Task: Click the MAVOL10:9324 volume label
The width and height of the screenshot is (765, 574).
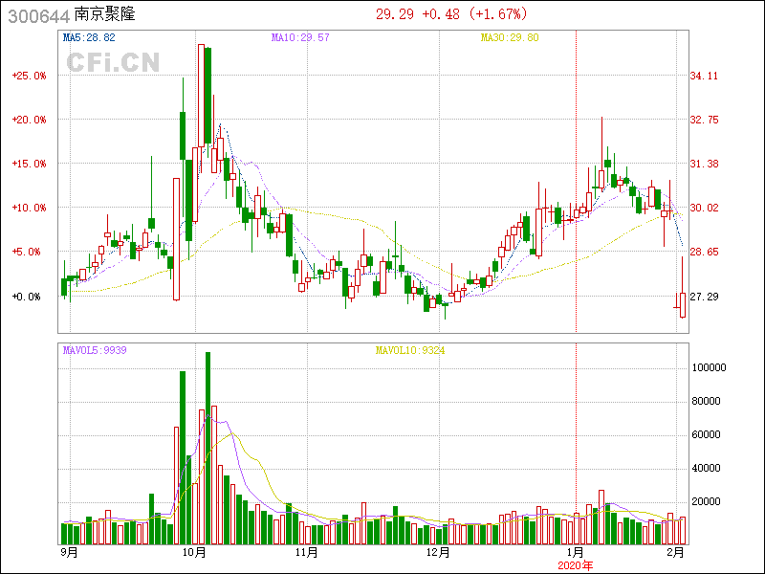Action: pyautogui.click(x=409, y=350)
